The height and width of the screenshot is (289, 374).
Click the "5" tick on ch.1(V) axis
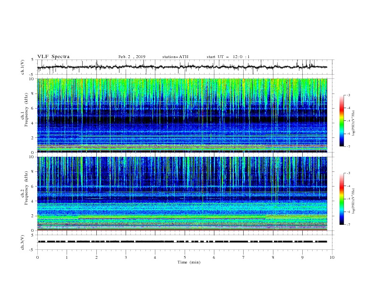[x=33, y=59]
